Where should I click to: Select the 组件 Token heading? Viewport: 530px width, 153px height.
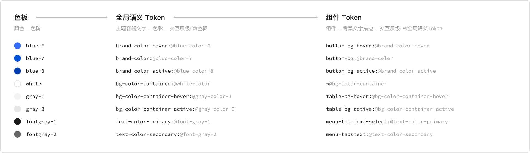(344, 18)
